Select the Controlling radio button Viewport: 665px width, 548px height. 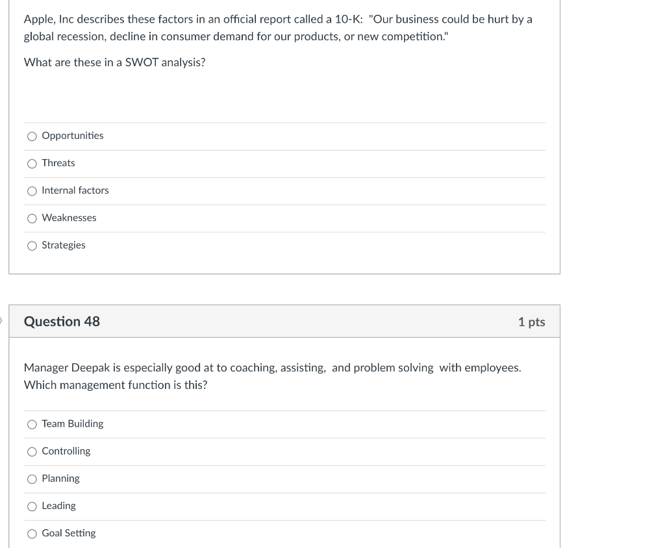[x=32, y=451]
